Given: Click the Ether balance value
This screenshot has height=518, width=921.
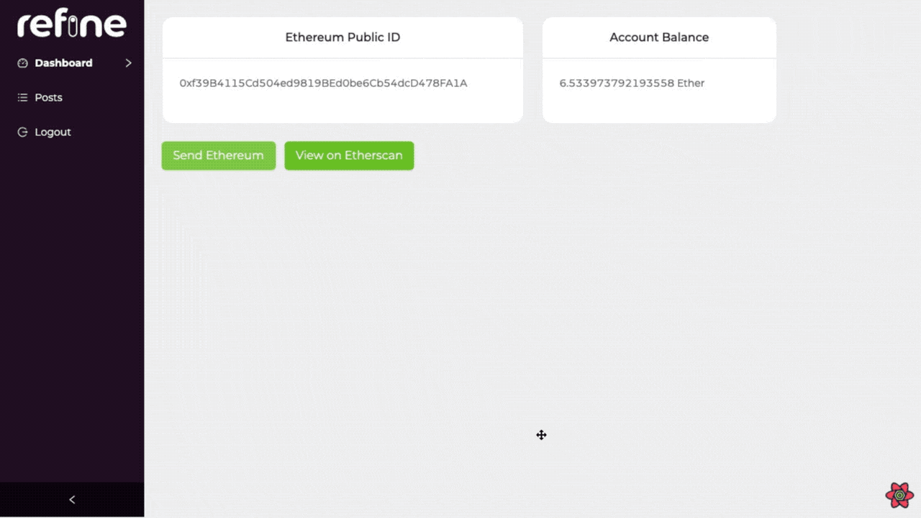Looking at the screenshot, I should pos(632,83).
